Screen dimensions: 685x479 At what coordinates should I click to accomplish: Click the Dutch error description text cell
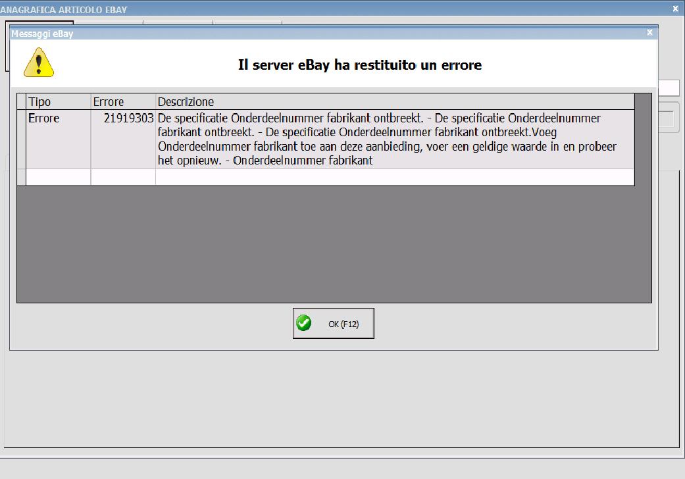point(395,139)
